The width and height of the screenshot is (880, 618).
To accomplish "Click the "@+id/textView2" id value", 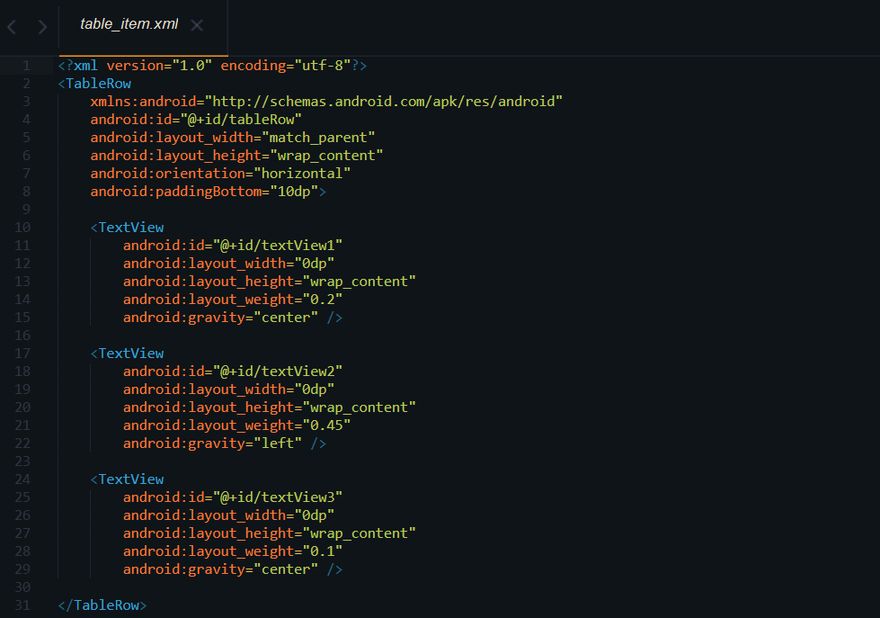I will pos(277,372).
